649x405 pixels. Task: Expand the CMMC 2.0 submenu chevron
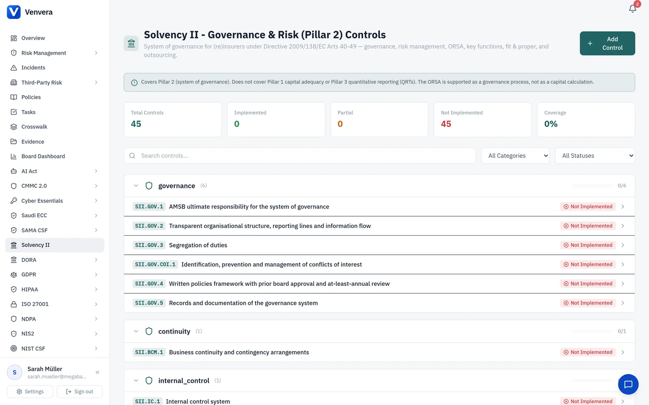point(96,186)
